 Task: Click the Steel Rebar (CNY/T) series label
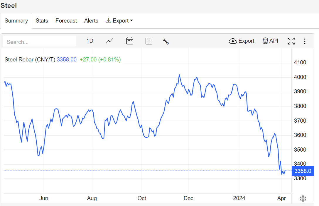click(30, 60)
